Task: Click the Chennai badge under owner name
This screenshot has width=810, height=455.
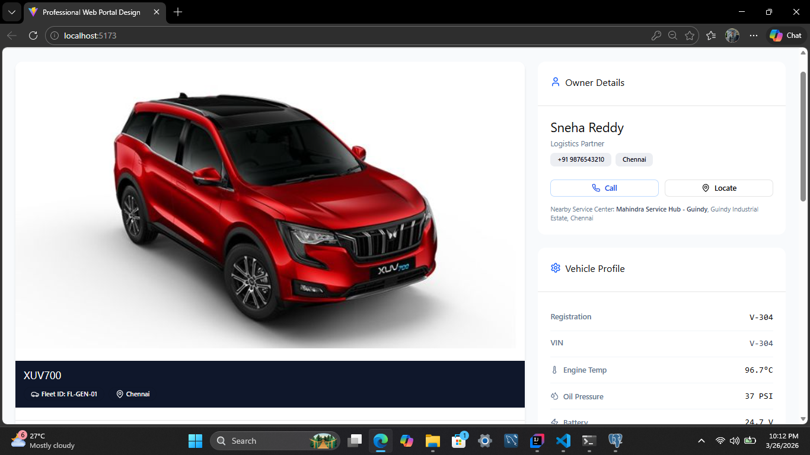Action: 634,159
